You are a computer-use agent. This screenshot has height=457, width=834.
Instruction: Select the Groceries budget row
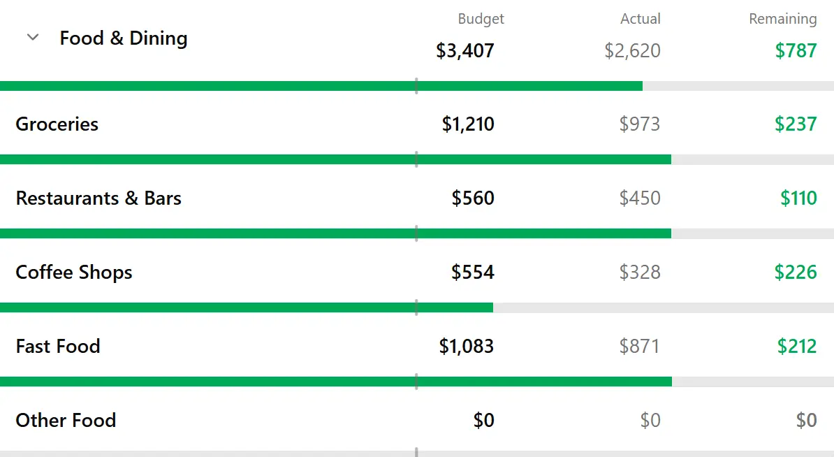(x=417, y=124)
